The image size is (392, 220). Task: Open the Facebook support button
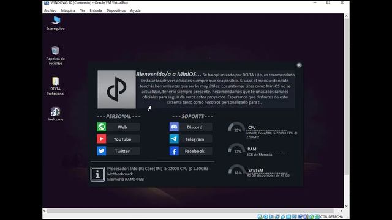click(195, 151)
